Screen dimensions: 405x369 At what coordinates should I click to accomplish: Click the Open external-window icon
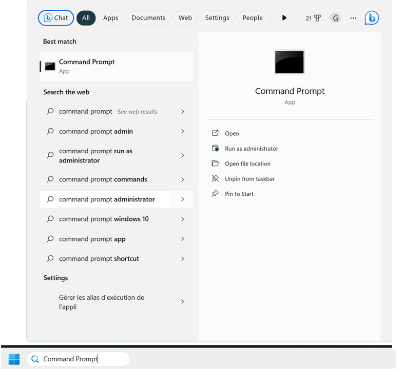tap(215, 133)
